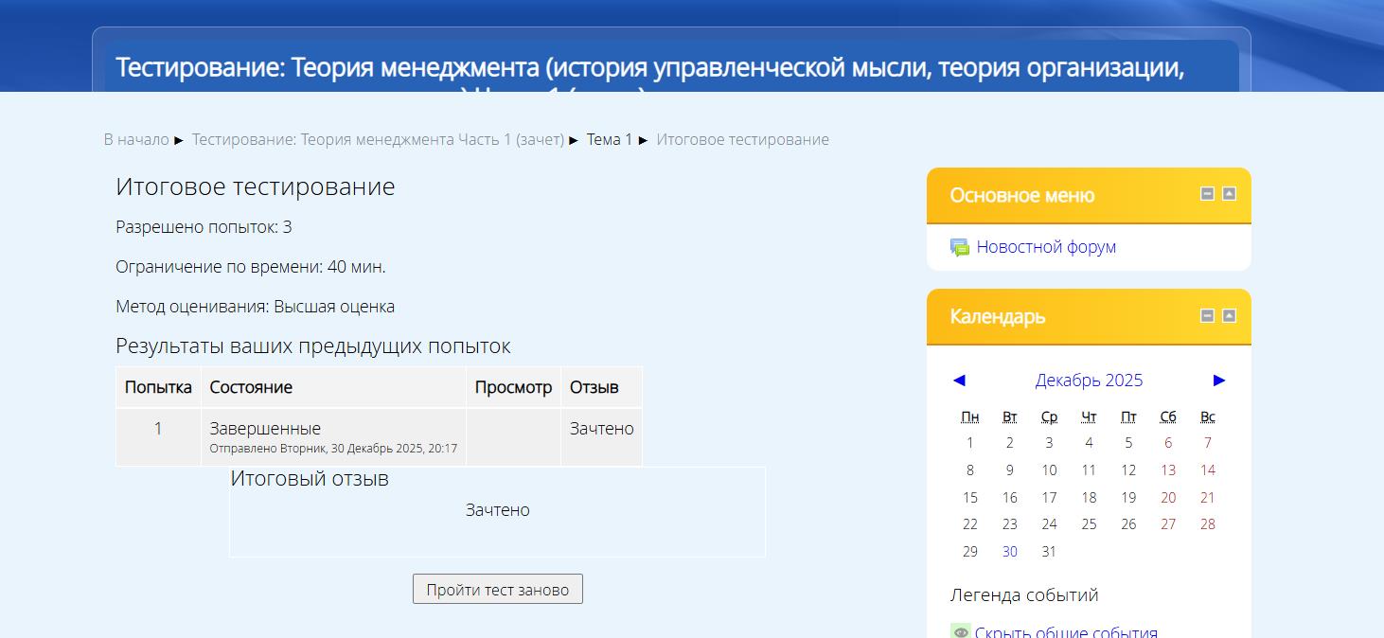1384x638 pixels.
Task: Click the Вс weekday header
Action: click(x=1208, y=416)
